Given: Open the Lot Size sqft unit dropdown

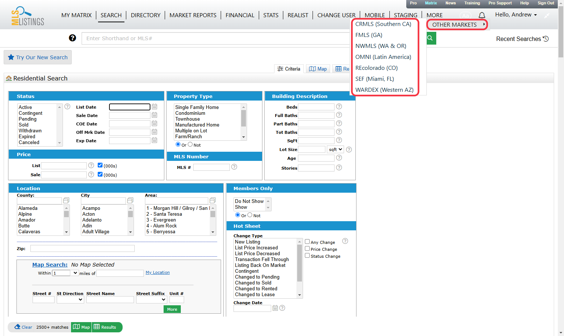Looking at the screenshot, I should coord(335,149).
